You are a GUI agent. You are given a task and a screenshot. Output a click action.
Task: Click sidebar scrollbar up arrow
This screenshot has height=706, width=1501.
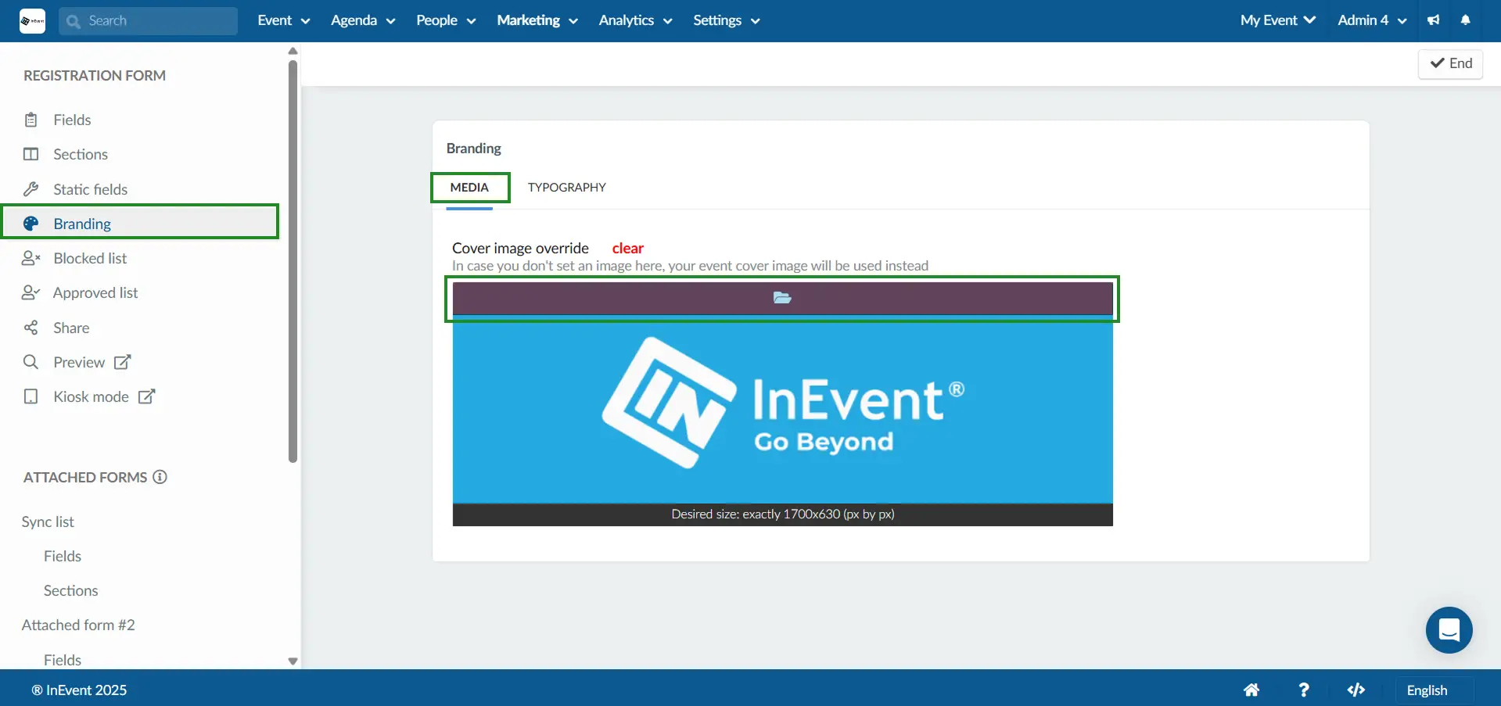293,51
